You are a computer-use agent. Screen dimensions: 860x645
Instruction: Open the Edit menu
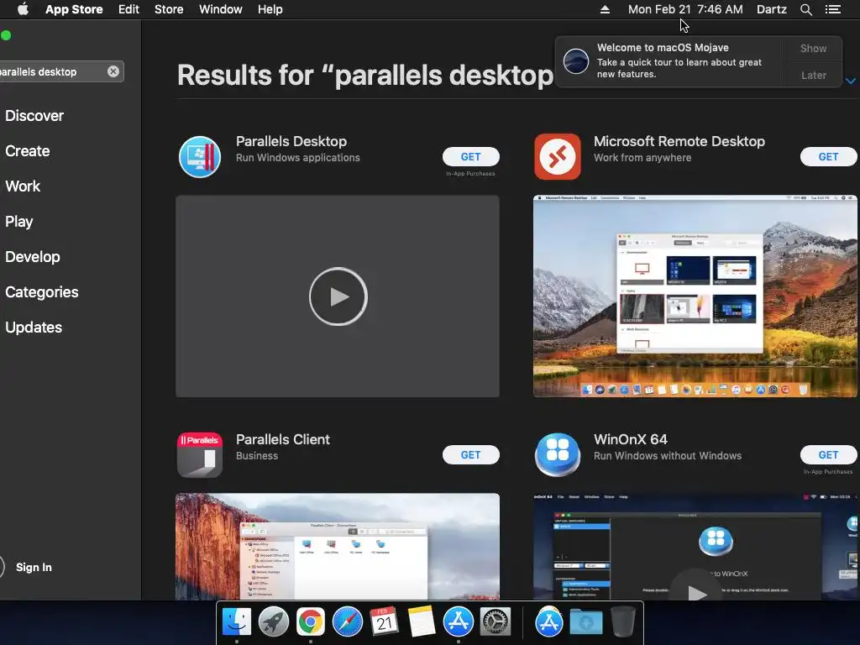(x=128, y=9)
